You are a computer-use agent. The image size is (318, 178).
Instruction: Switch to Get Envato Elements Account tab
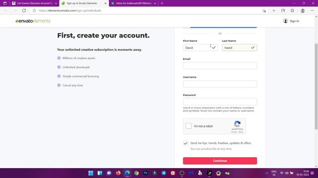point(34,3)
